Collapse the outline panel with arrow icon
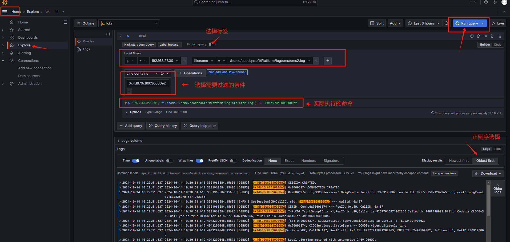 [108, 34]
